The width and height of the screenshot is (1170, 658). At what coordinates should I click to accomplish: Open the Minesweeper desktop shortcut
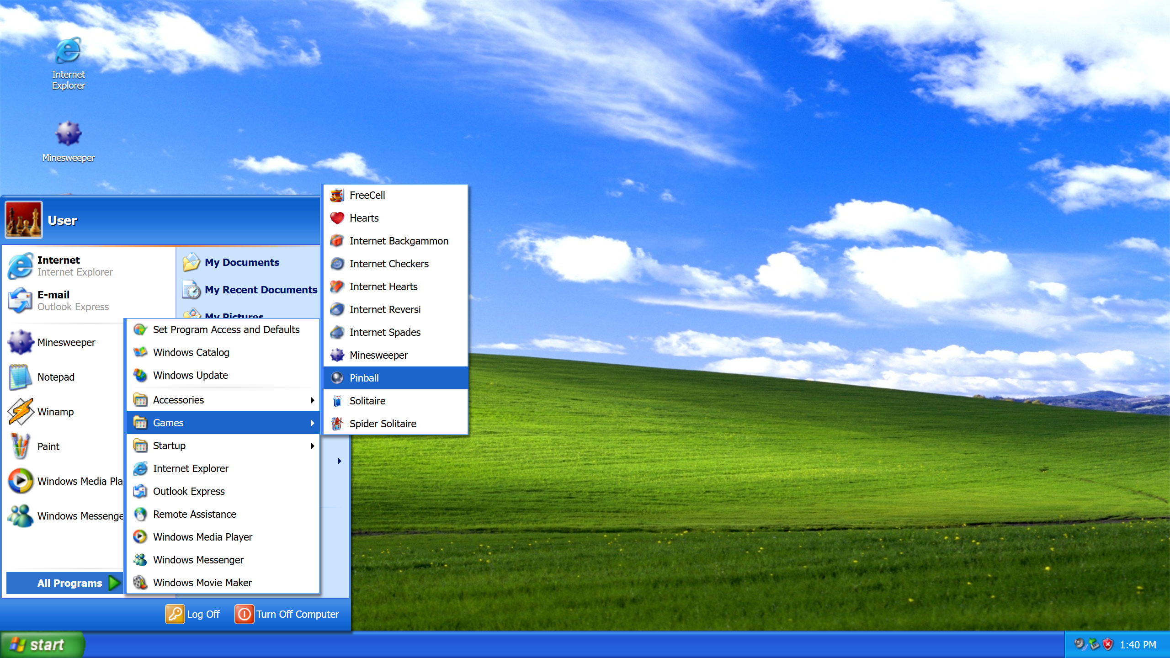(x=69, y=141)
